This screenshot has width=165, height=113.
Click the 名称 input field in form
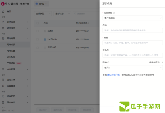pos(133,30)
